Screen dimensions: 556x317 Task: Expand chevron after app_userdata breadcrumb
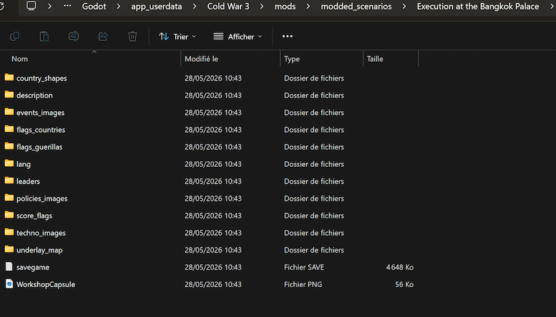click(195, 6)
